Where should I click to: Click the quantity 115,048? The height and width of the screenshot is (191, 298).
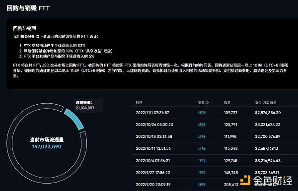pyautogui.click(x=231, y=148)
